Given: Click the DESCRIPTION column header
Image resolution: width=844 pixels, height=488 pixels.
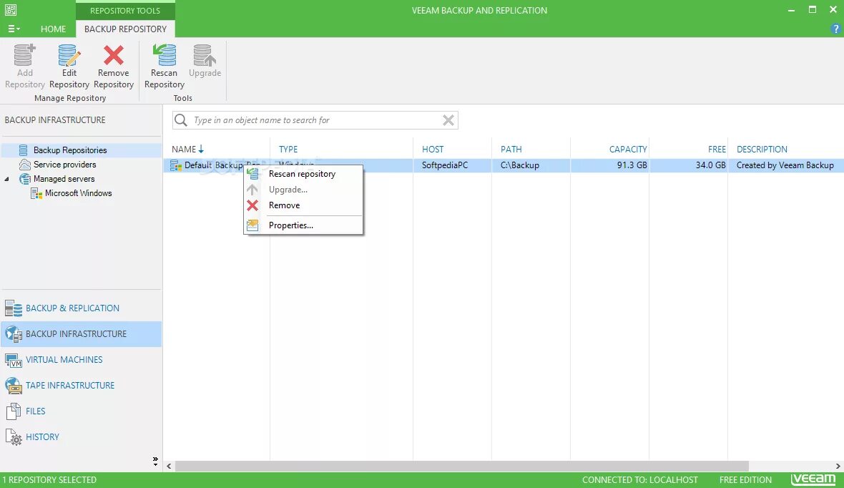Looking at the screenshot, I should (762, 150).
